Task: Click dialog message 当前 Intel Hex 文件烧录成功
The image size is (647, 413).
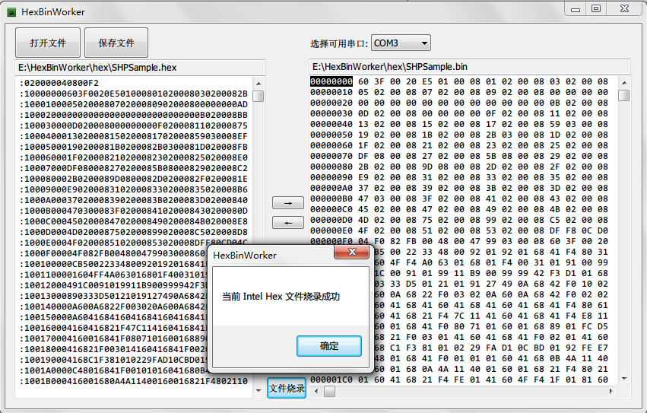Action: coord(281,297)
